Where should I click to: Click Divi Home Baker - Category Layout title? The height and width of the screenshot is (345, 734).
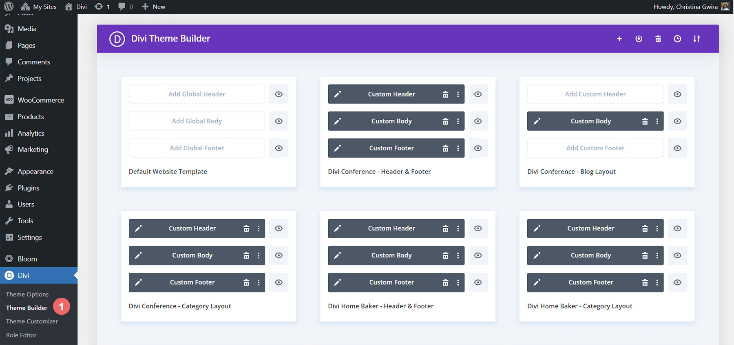tap(579, 306)
